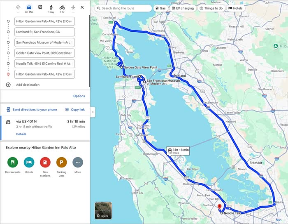
Task: Click the Oakland city label
Action: (x=180, y=76)
